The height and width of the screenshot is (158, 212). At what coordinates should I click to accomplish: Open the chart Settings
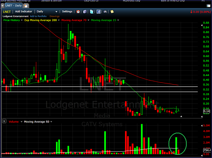click(x=67, y=12)
